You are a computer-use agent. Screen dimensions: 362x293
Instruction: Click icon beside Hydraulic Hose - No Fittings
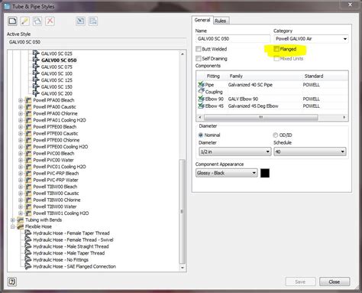(28, 259)
